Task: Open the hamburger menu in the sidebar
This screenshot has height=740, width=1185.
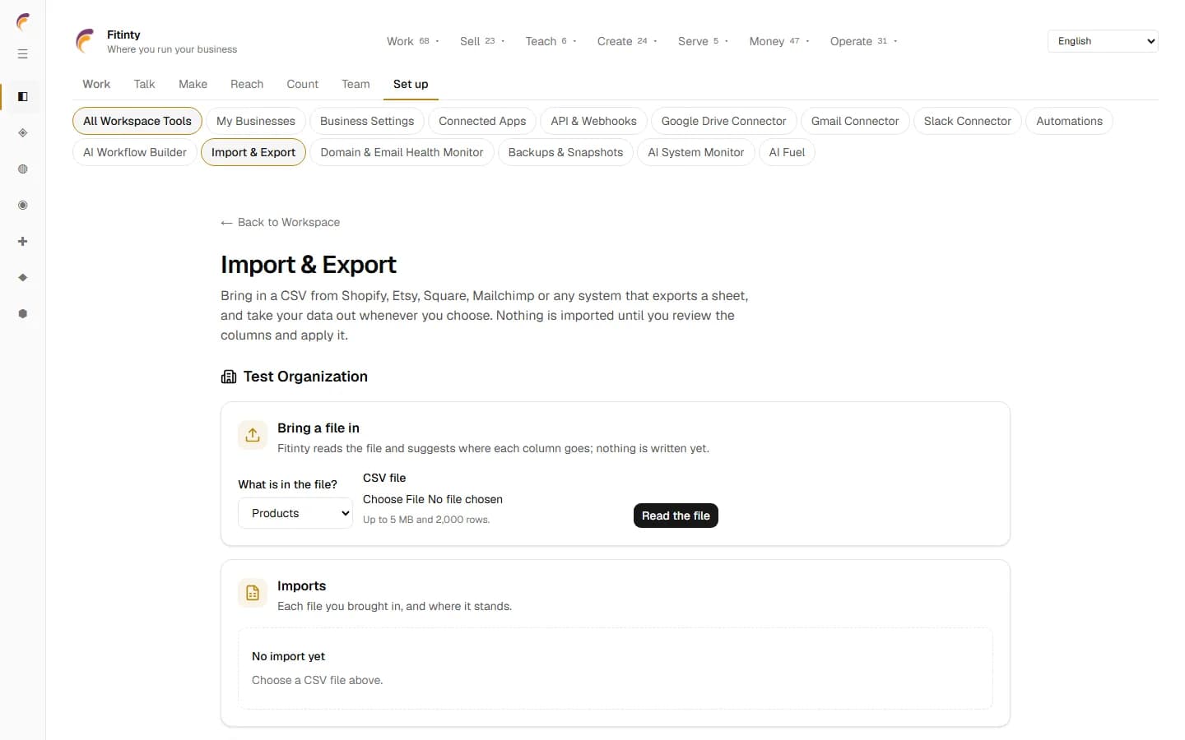Action: pos(23,54)
